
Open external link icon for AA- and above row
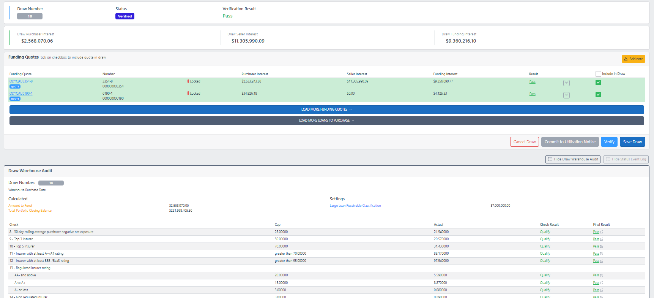pos(602,276)
